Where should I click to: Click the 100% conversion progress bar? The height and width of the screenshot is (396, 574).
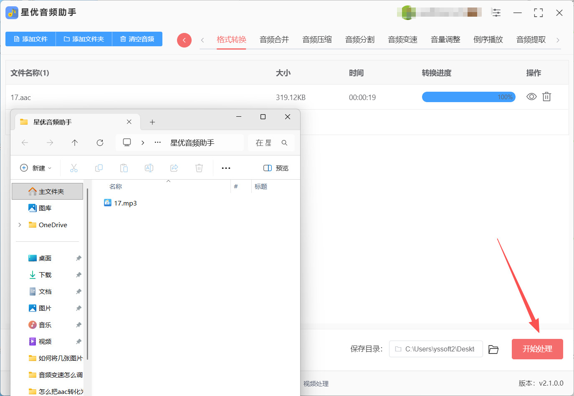pyautogui.click(x=468, y=97)
